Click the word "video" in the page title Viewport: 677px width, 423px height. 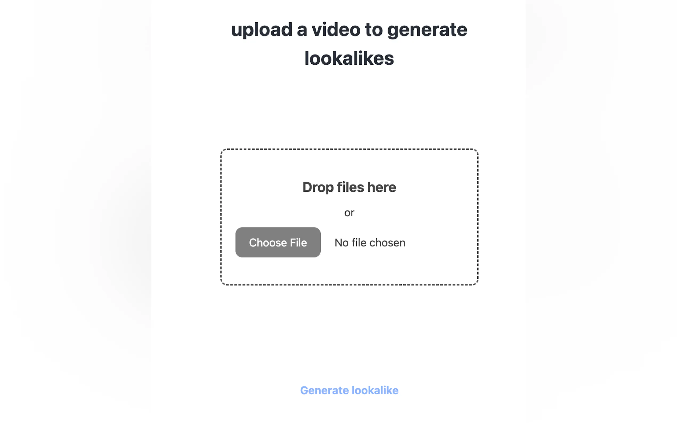click(336, 30)
